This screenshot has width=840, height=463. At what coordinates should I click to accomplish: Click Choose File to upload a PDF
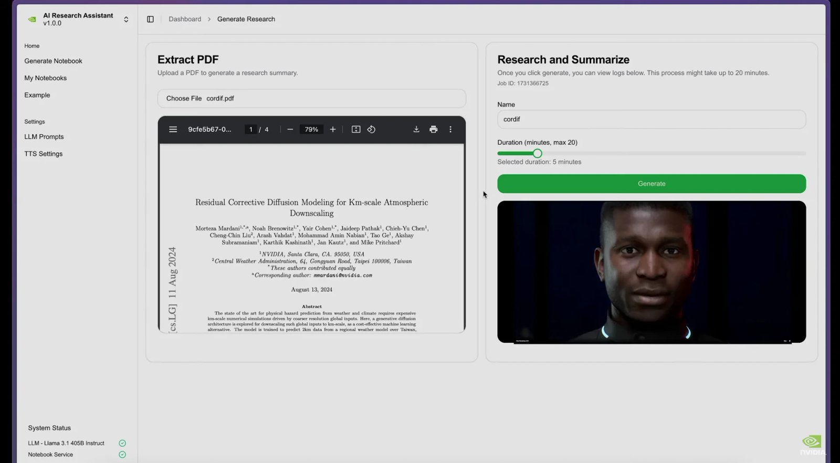click(x=184, y=99)
